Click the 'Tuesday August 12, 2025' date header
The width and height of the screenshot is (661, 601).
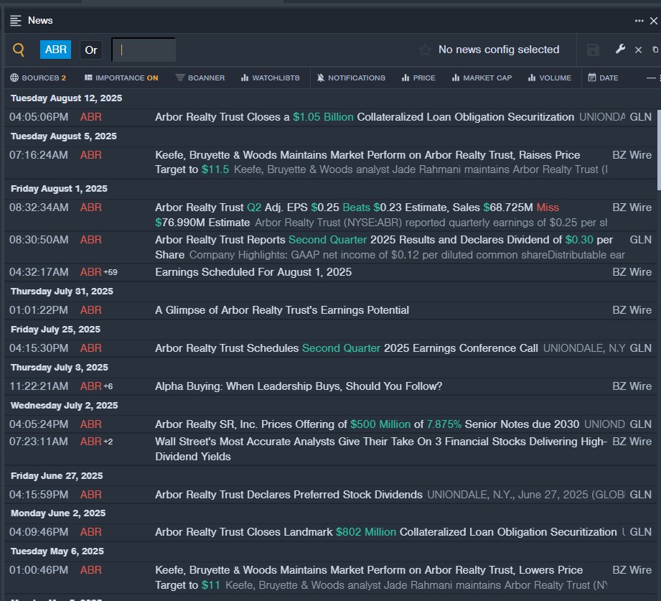pyautogui.click(x=66, y=98)
